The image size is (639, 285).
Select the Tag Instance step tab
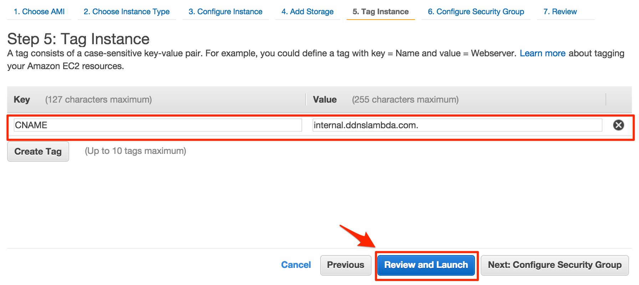pyautogui.click(x=380, y=11)
